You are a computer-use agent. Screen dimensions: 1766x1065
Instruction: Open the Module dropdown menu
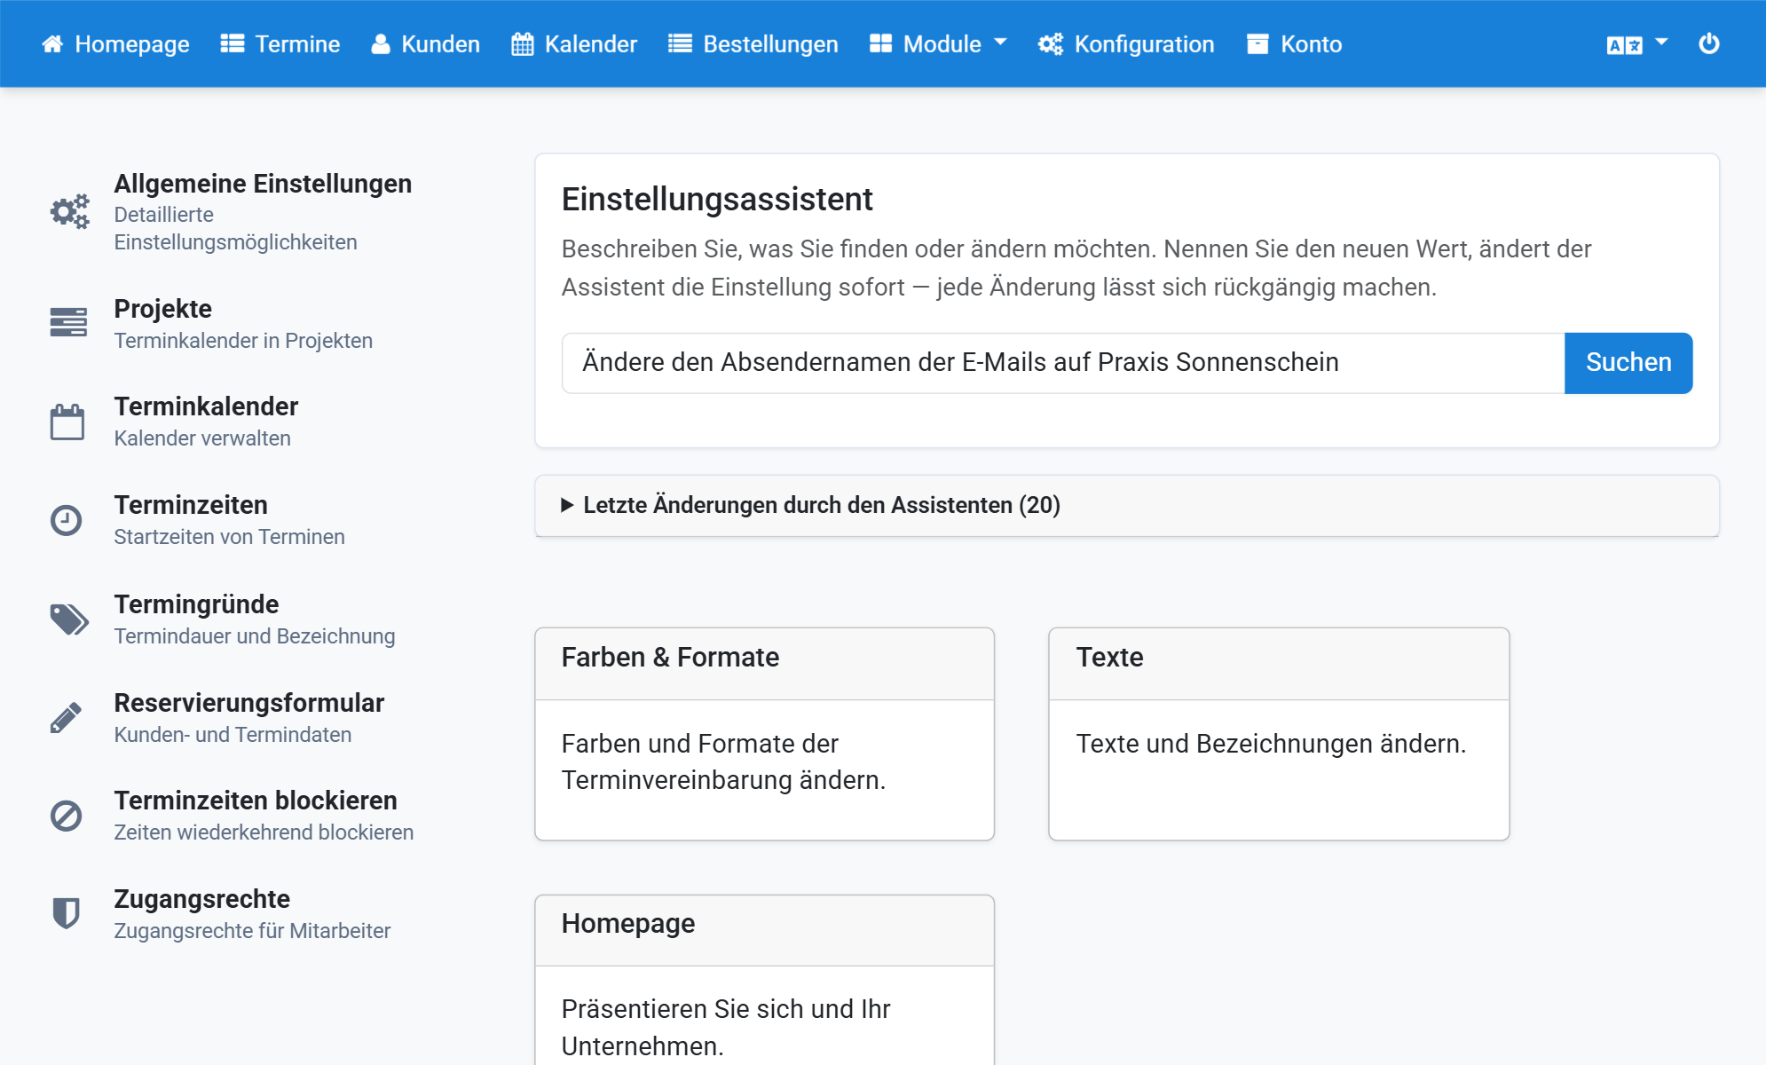click(x=940, y=44)
